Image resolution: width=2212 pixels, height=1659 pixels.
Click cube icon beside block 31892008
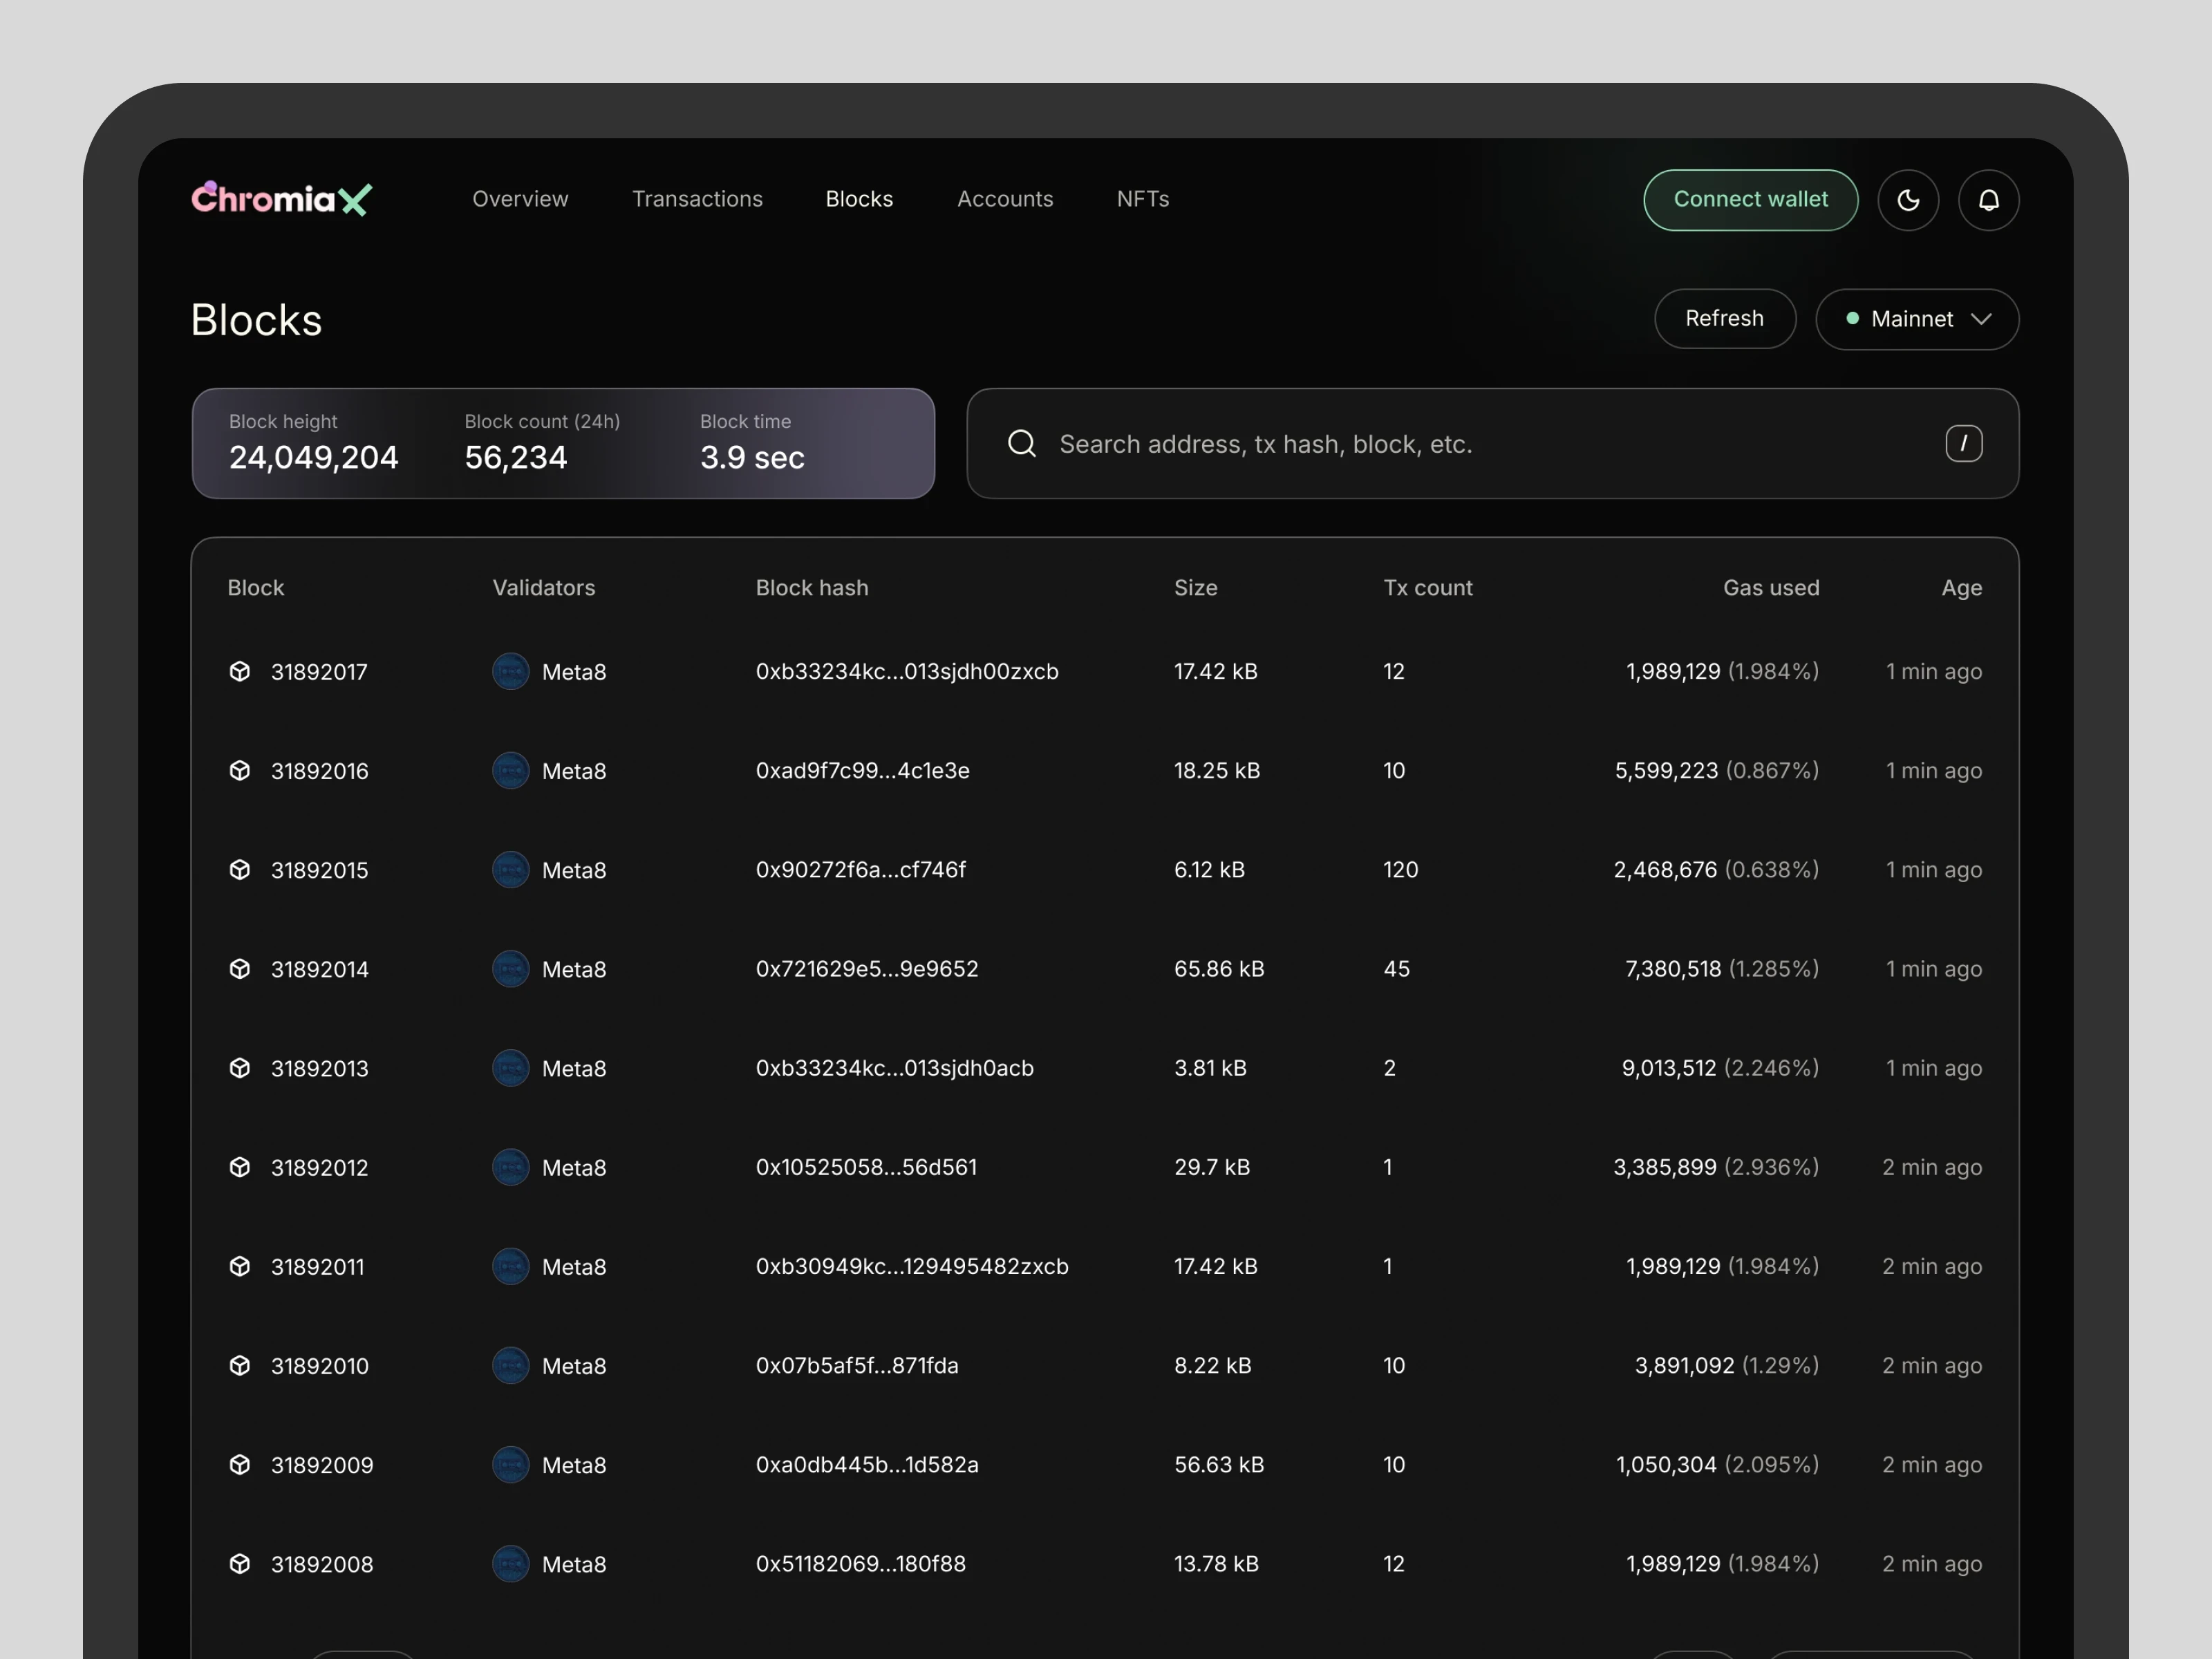tap(240, 1563)
